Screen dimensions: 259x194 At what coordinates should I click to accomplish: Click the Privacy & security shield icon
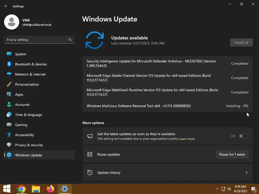pyautogui.click(x=9, y=145)
